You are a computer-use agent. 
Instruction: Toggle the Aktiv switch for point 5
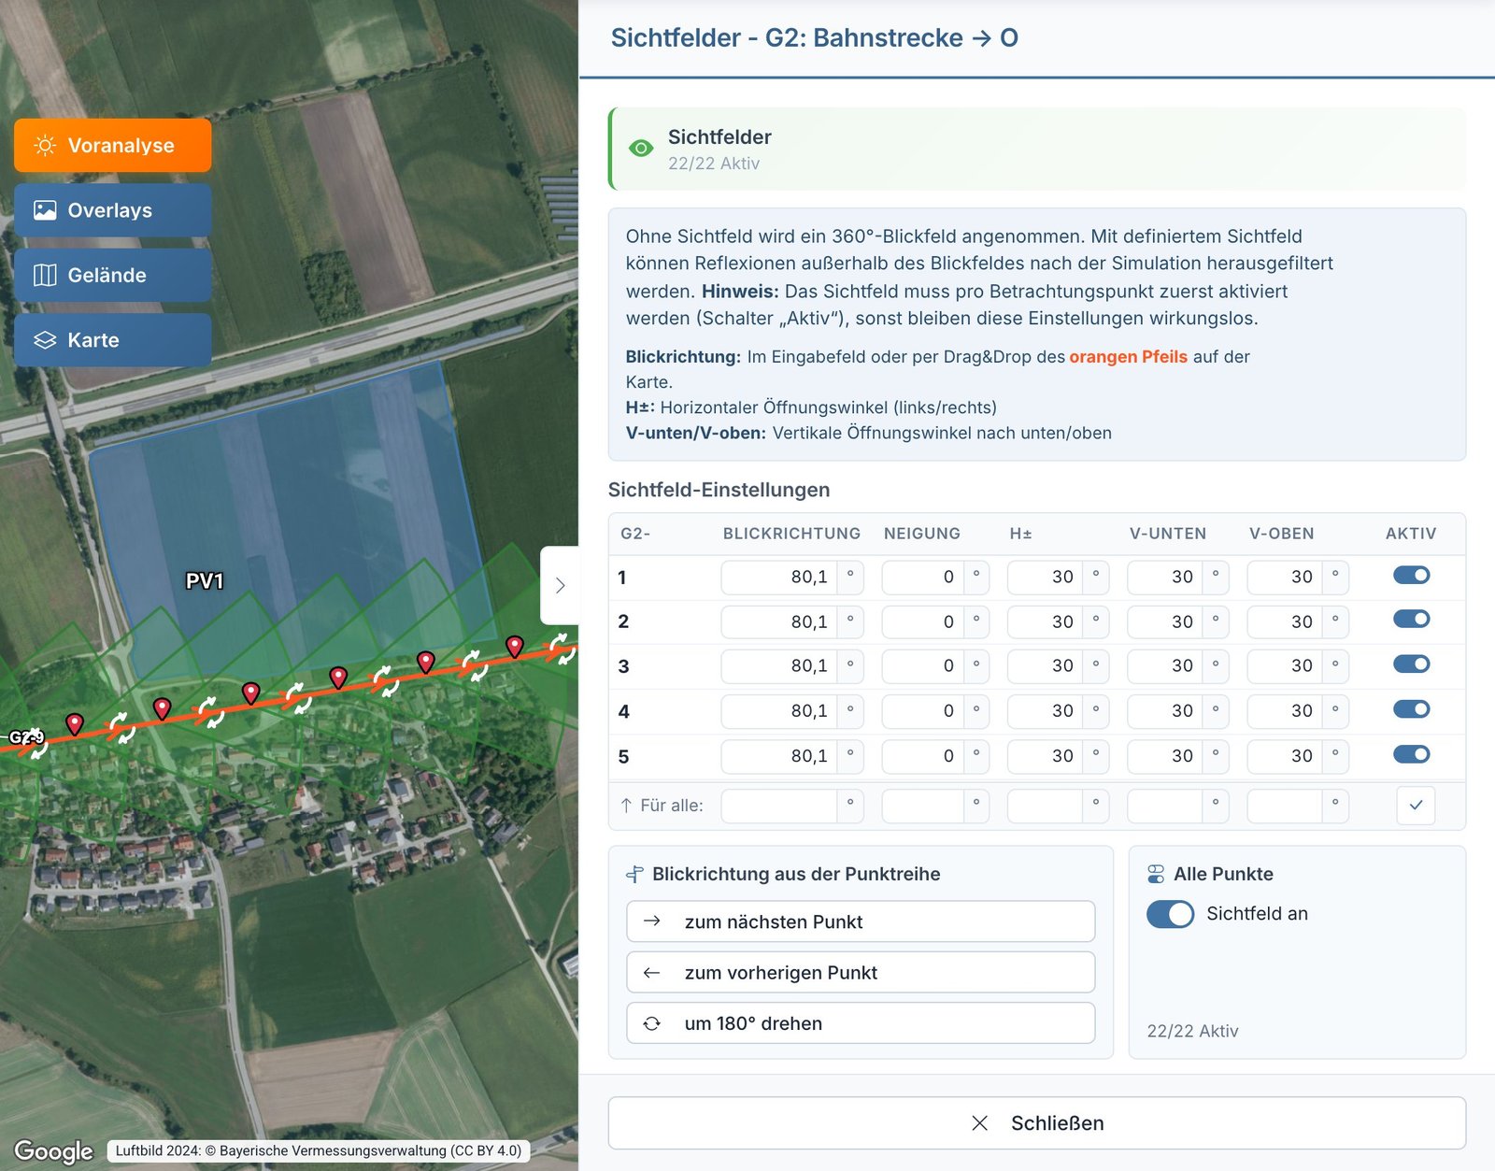point(1411,754)
